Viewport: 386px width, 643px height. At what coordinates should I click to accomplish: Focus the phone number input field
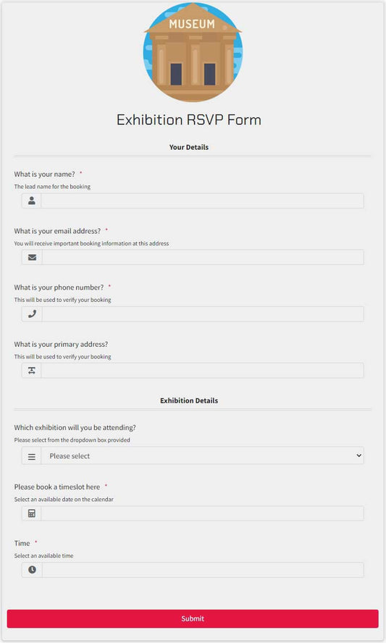click(203, 314)
